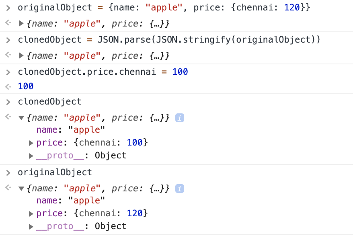Click the input arrow before clonedObject.price.chennai line

tap(8, 72)
